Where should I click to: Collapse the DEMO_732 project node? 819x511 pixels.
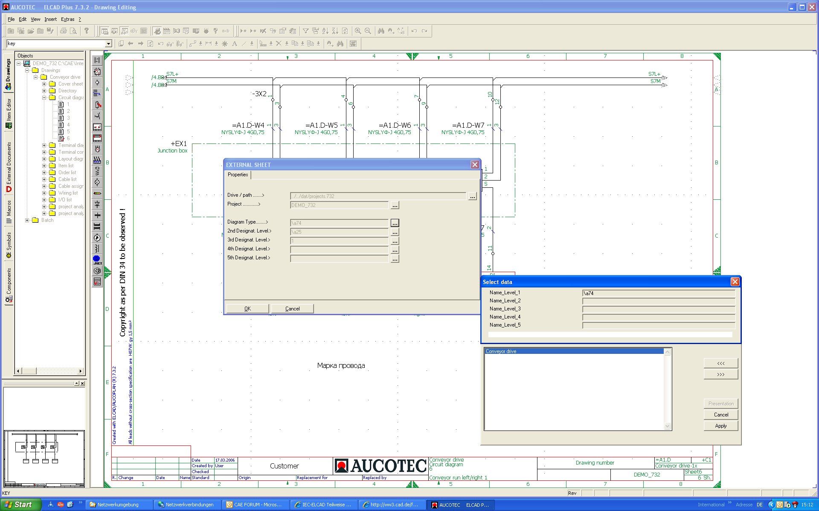tap(19, 63)
